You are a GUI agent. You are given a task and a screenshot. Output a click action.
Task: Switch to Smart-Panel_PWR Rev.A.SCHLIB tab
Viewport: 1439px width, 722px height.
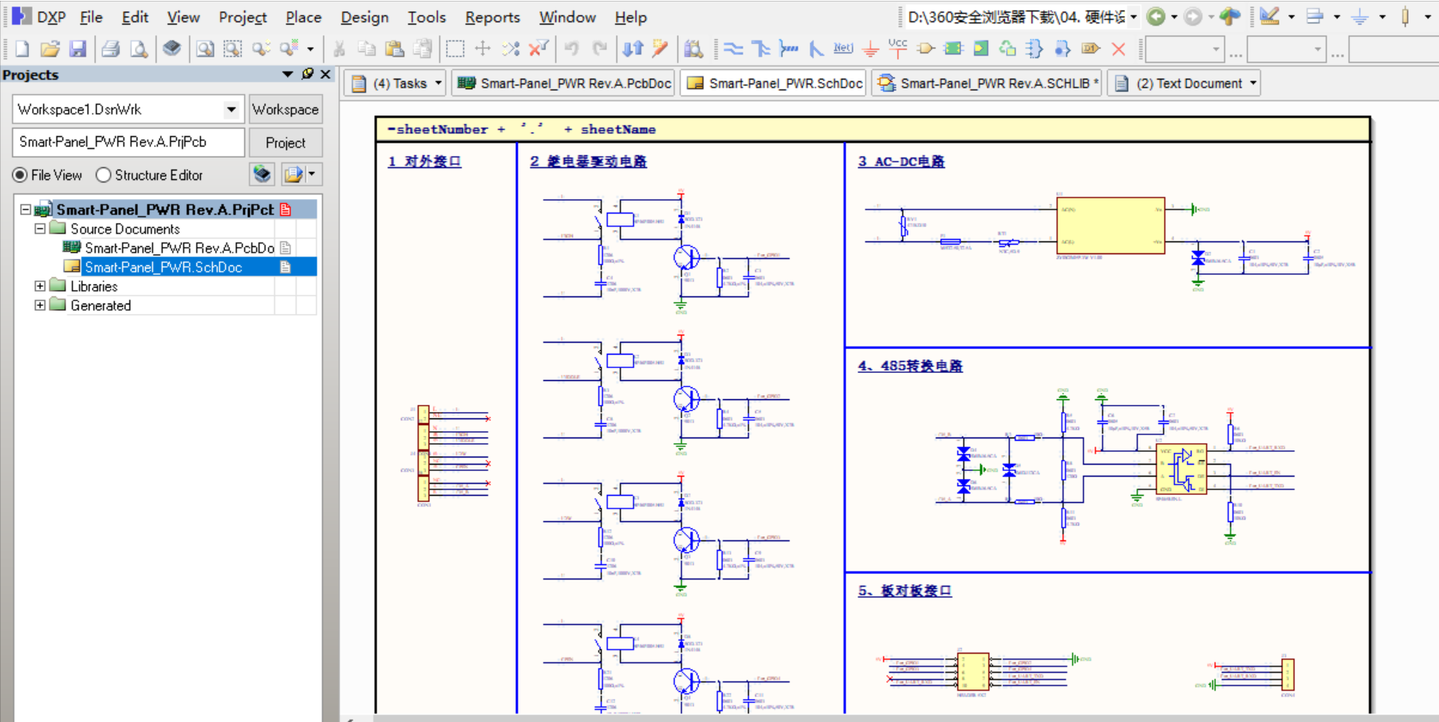987,83
